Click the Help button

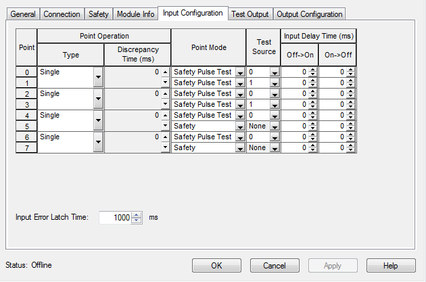tap(390, 266)
